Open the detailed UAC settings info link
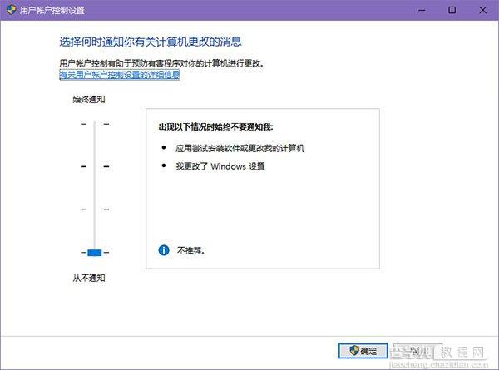Viewport: 499px width, 370px height. click(120, 75)
